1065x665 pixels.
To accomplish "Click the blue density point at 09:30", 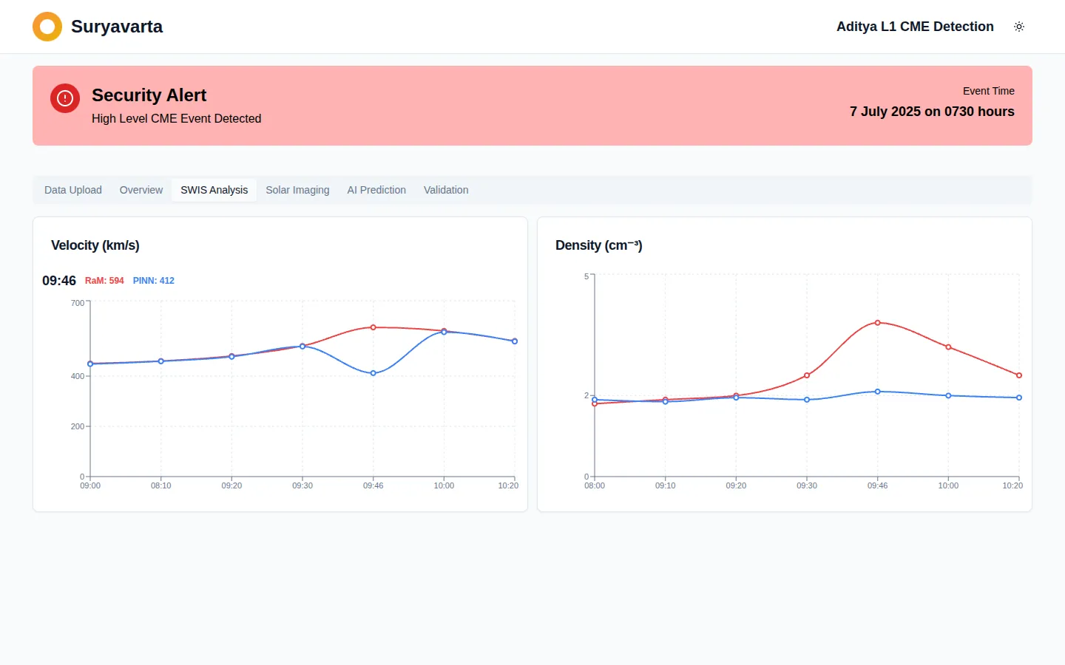I will click(807, 400).
